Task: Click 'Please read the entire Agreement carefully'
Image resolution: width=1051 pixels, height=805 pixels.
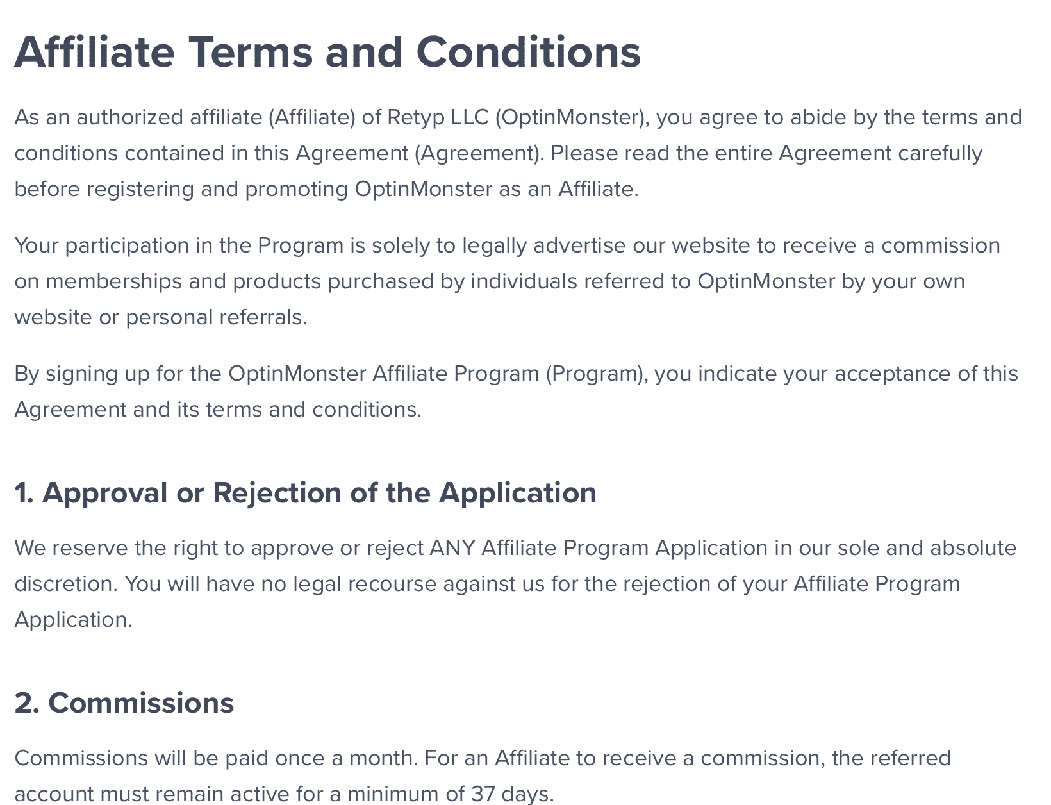Action: click(766, 153)
